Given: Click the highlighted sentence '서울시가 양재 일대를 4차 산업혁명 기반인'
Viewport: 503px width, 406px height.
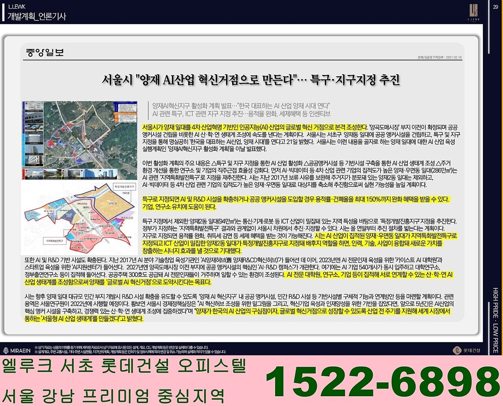Looking at the screenshot, I should (x=255, y=127).
